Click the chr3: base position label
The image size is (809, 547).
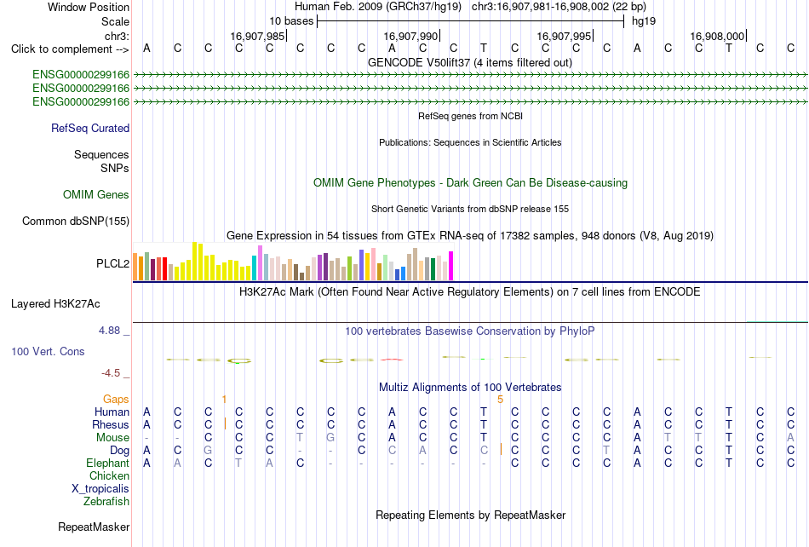[x=117, y=36]
